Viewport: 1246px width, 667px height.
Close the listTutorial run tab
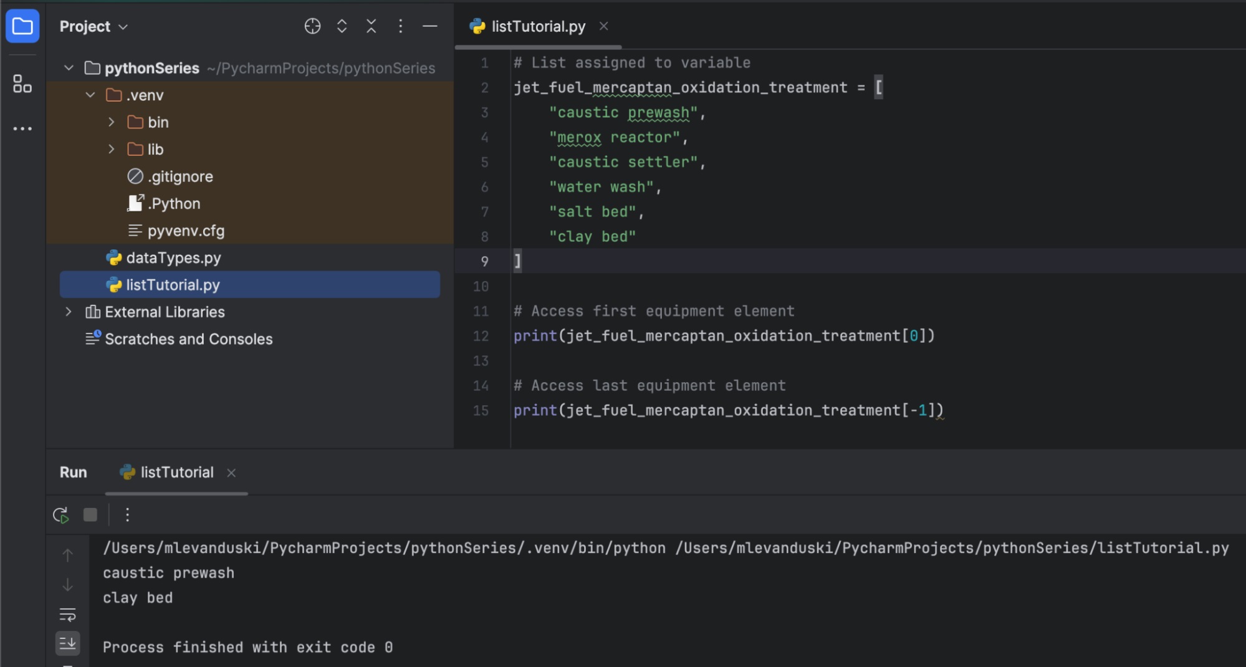(x=231, y=473)
